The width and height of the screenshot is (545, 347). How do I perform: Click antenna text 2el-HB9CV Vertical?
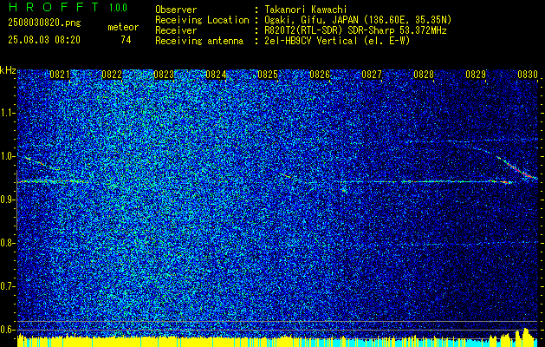(x=311, y=41)
